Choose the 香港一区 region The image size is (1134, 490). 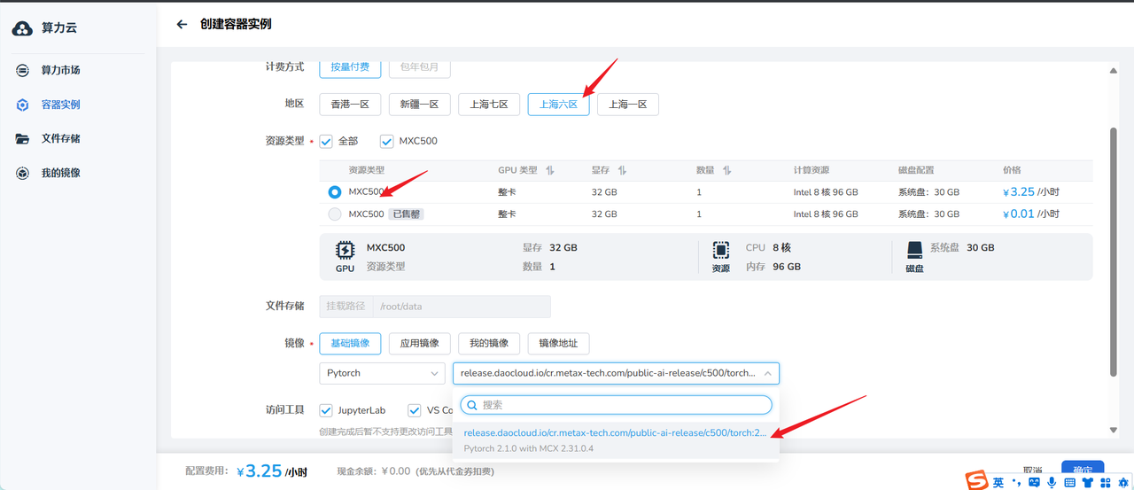(x=350, y=105)
